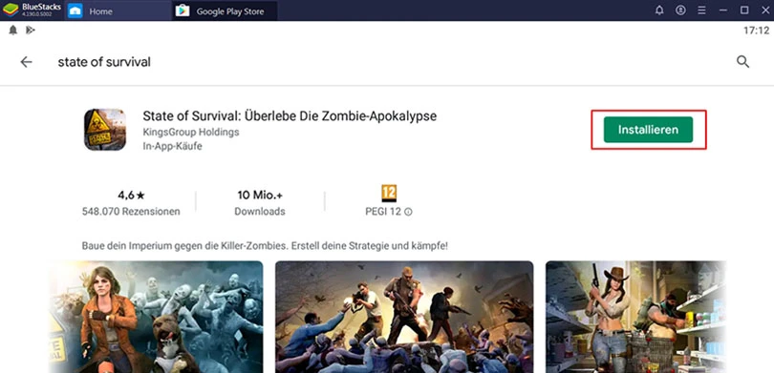Click the clock showing 17:12
Image resolution: width=774 pixels, height=373 pixels.
(757, 31)
